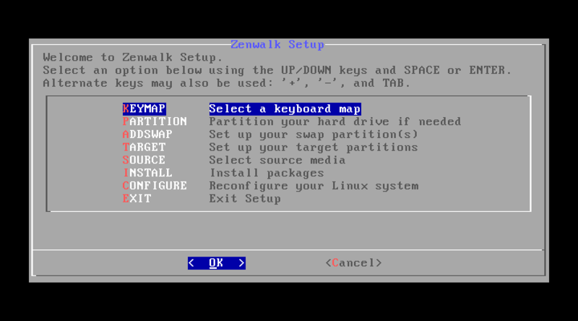Image resolution: width=578 pixels, height=321 pixels.
Task: Choose ADDSWAP to set up swap
Action: click(147, 134)
